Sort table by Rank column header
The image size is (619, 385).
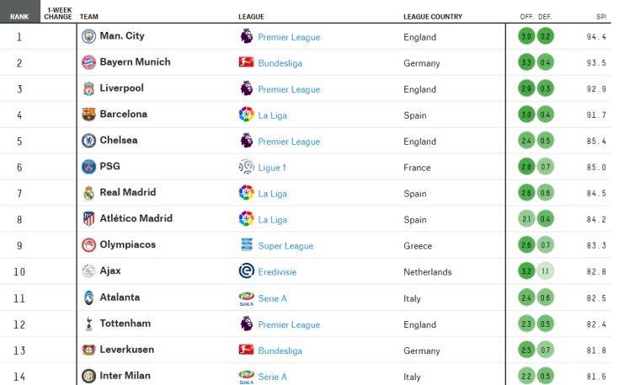coord(19,16)
